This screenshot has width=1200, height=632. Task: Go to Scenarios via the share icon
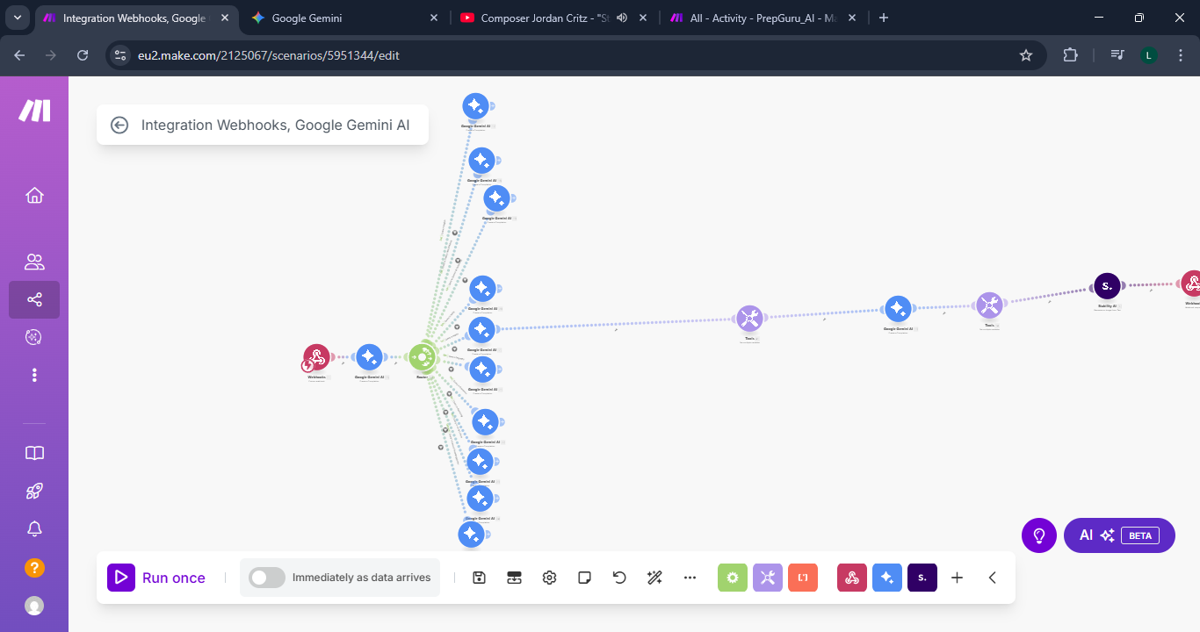point(34,299)
